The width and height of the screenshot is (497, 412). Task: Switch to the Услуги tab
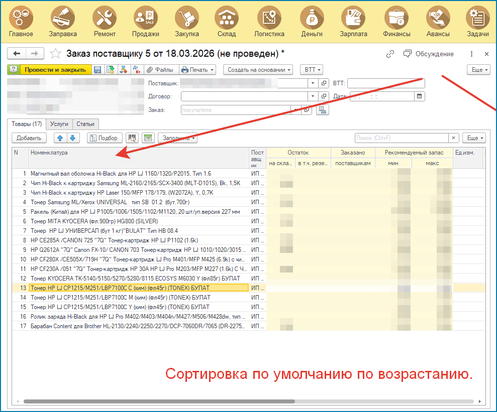59,124
